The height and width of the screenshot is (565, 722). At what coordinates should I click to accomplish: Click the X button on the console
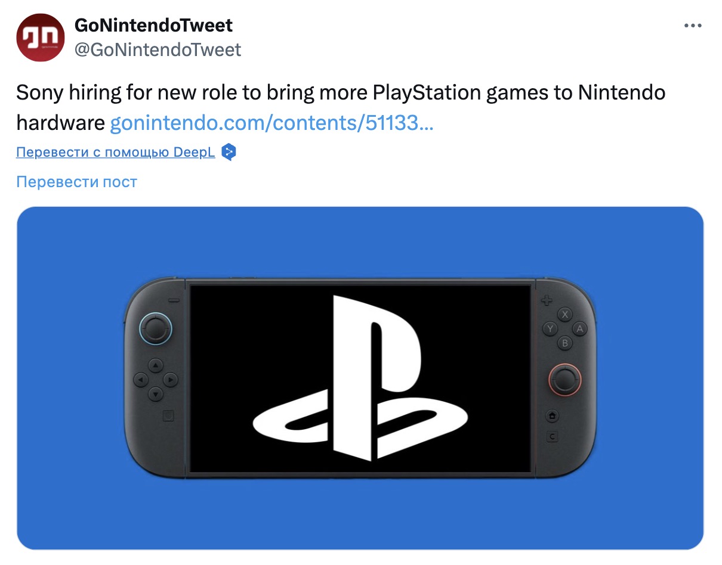point(564,314)
